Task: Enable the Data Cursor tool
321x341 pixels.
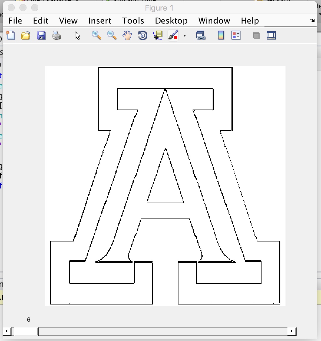Action: (x=158, y=35)
